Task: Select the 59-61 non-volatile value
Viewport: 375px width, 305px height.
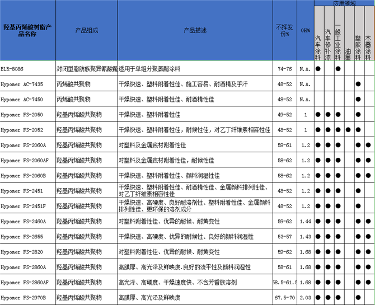Action: pyautogui.click(x=284, y=145)
